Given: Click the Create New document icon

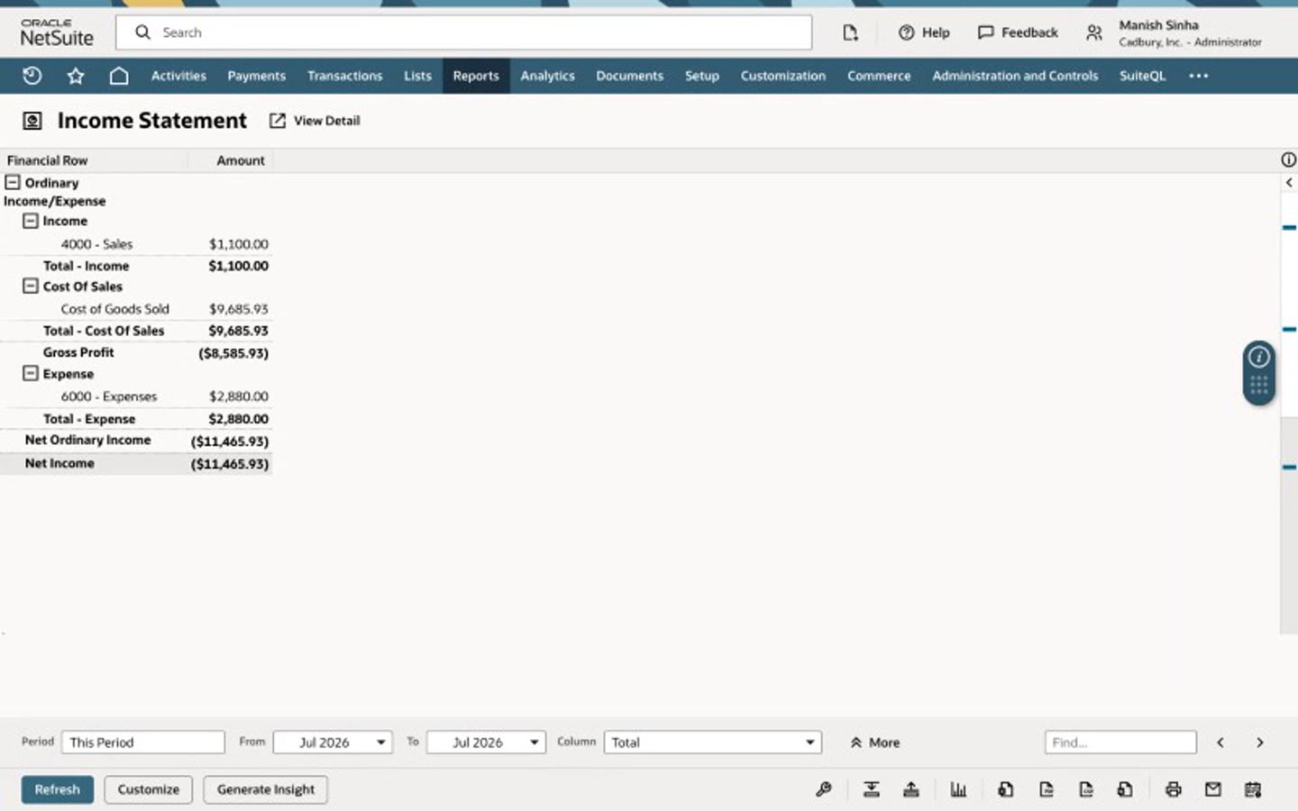Looking at the screenshot, I should coord(850,32).
